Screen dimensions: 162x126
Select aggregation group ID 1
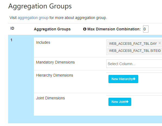(x=11, y=40)
